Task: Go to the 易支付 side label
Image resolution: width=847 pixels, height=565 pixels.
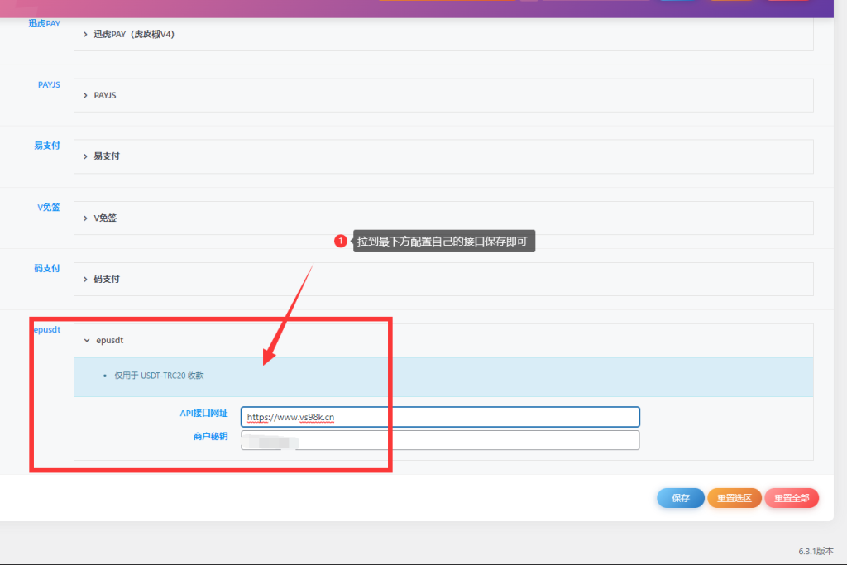Action: (x=47, y=146)
